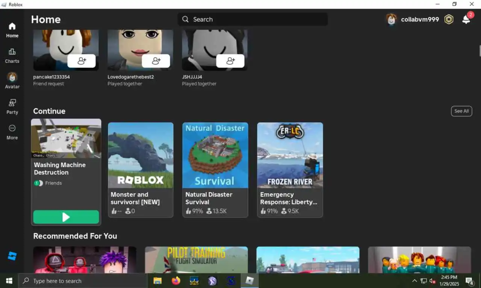481x288 pixels.
Task: Click the Roblox taskbar icon
Action: (x=250, y=280)
